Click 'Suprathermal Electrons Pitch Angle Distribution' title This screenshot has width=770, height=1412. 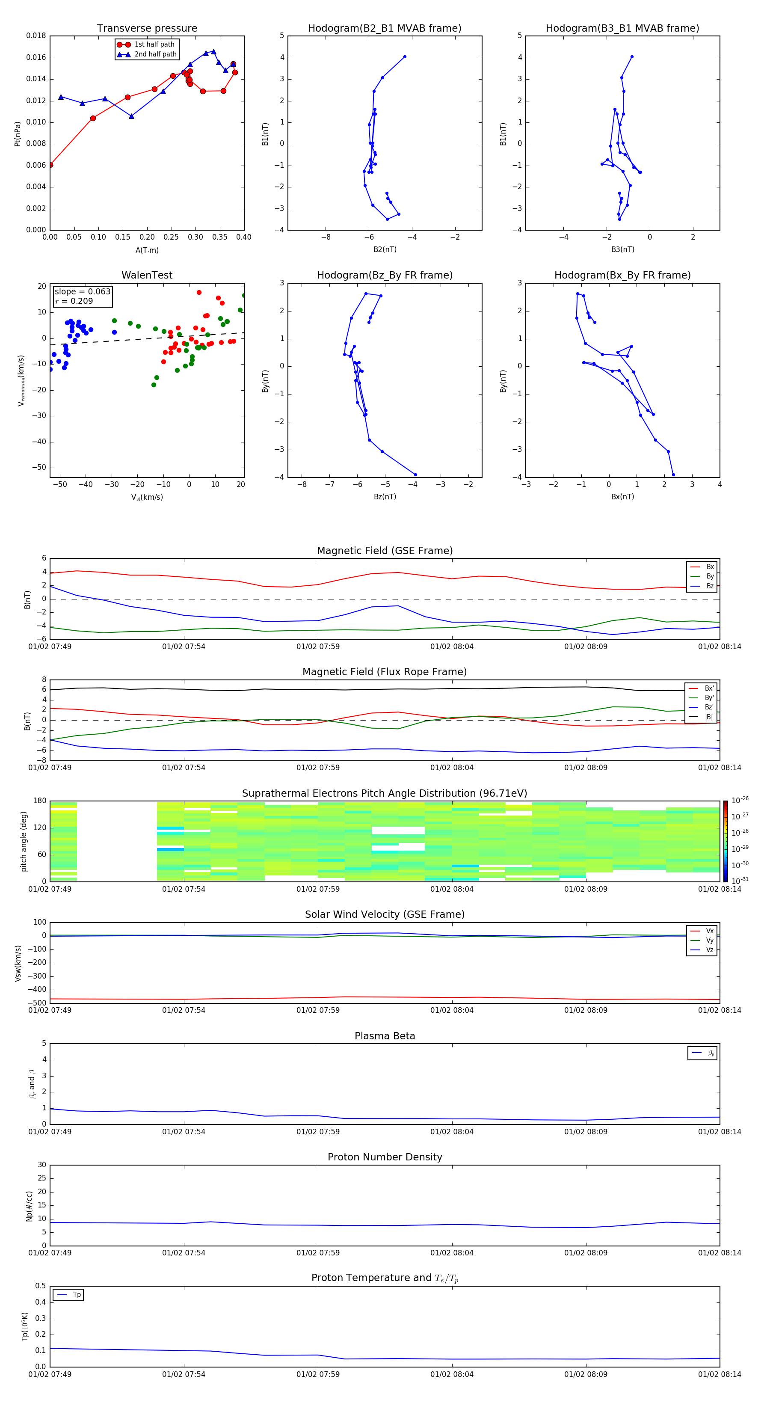385,794
